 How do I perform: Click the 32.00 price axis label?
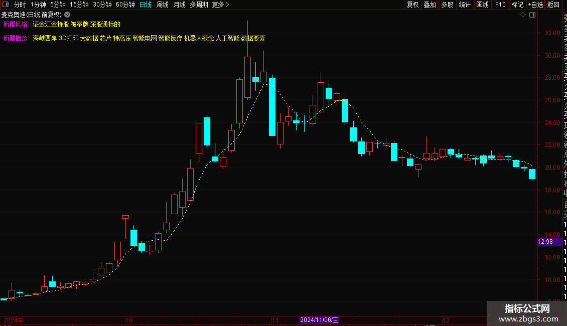pyautogui.click(x=552, y=33)
